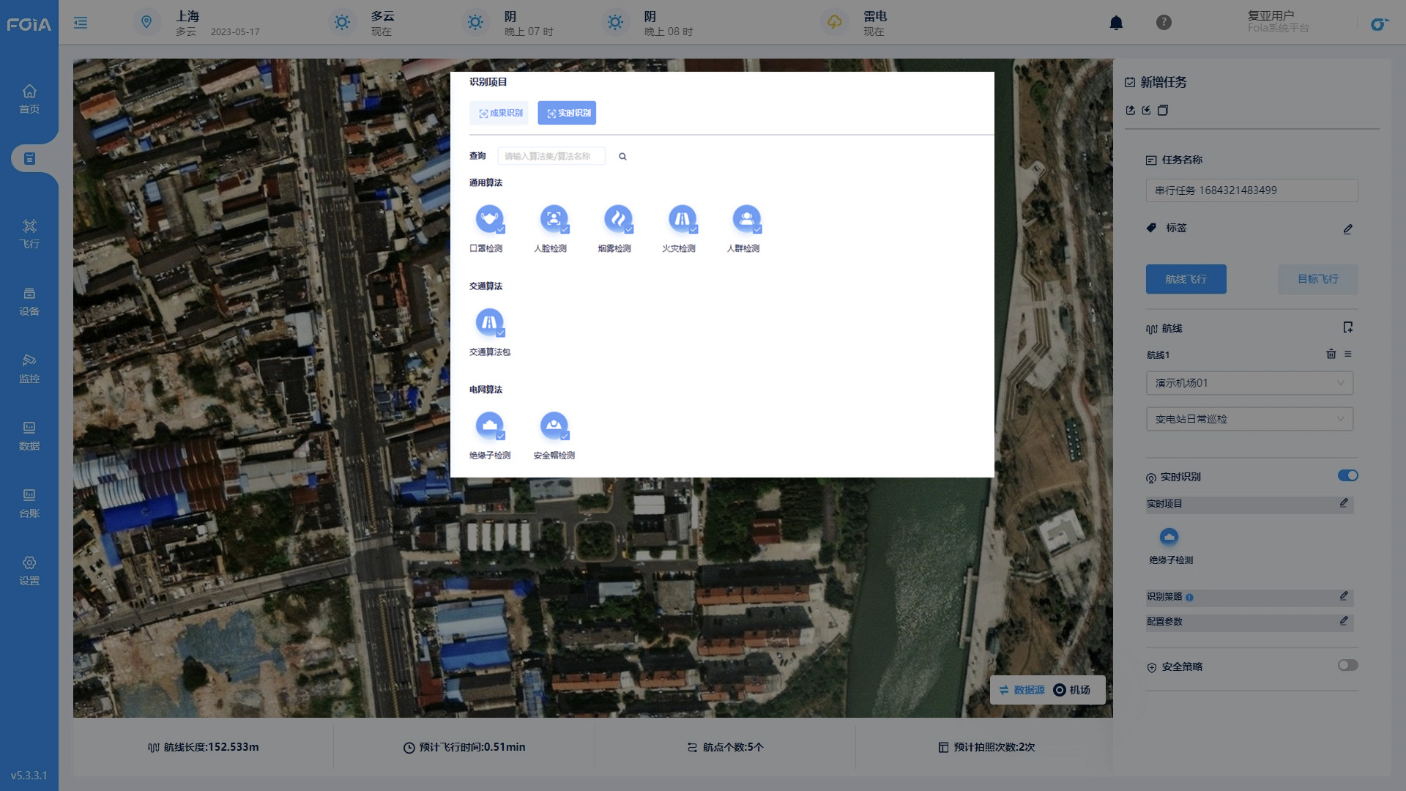This screenshot has height=791, width=1406.
Task: Switch to the 实时识别 tab
Action: (x=567, y=113)
